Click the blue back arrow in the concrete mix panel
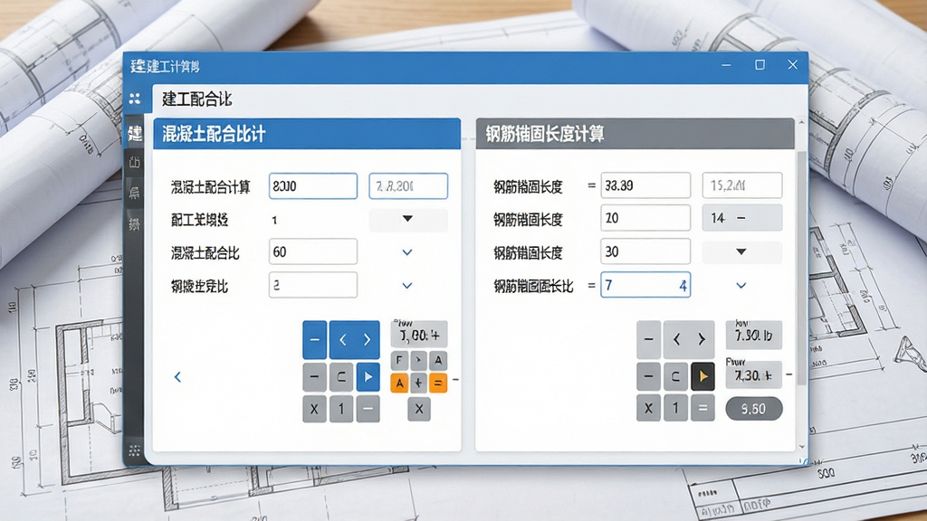 point(177,377)
